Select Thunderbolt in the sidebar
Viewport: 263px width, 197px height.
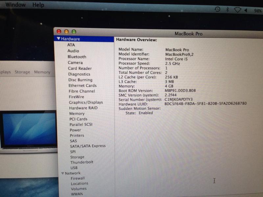[82, 162]
